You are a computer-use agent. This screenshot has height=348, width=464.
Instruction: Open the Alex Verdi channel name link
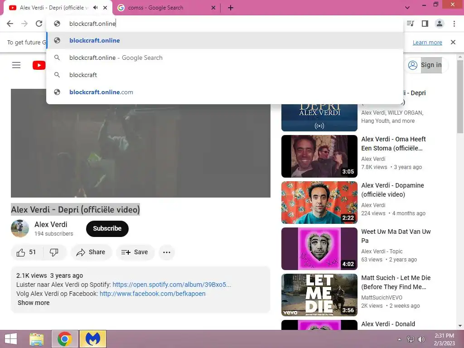click(51, 224)
